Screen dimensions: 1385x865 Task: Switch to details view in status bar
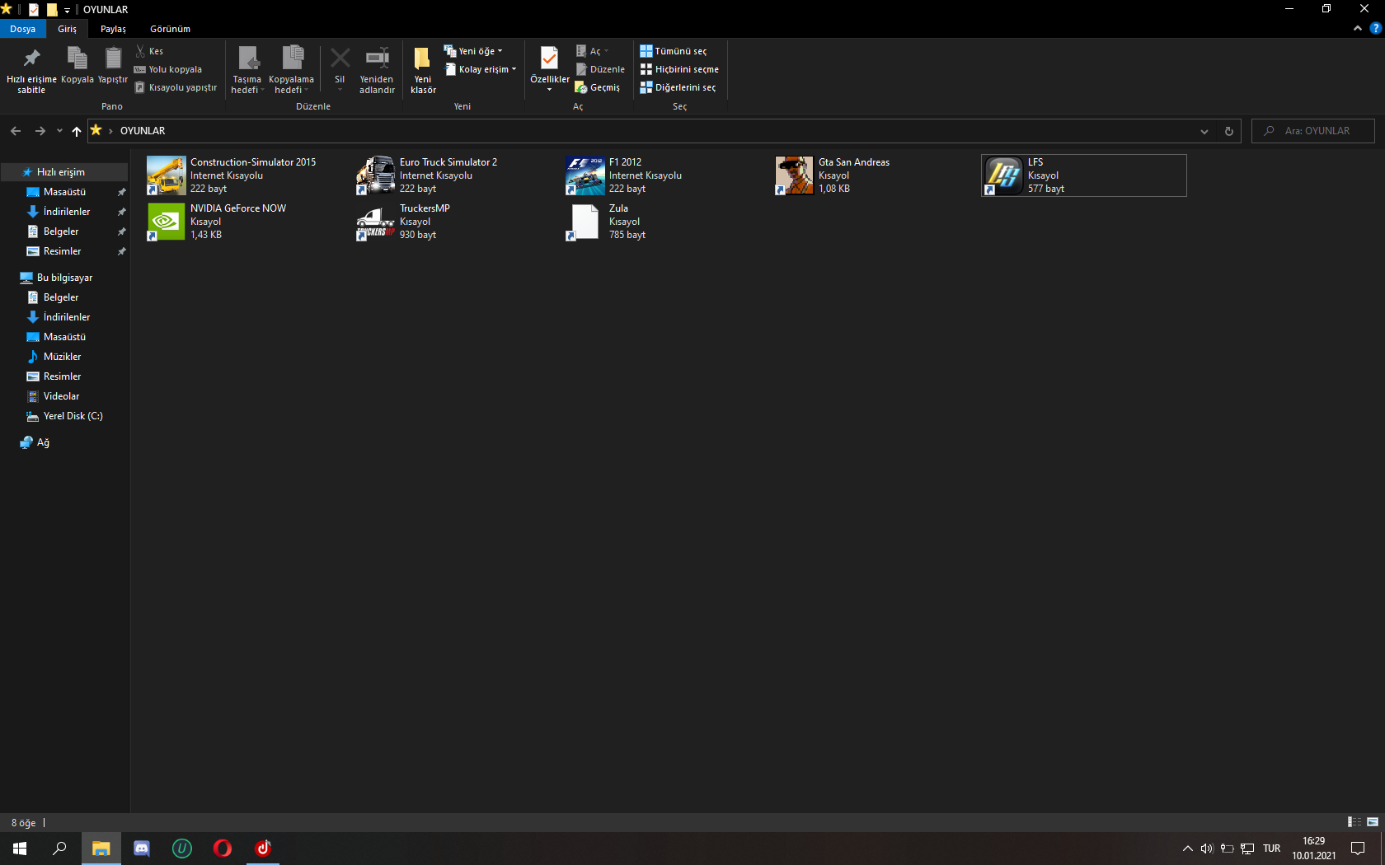tap(1354, 822)
